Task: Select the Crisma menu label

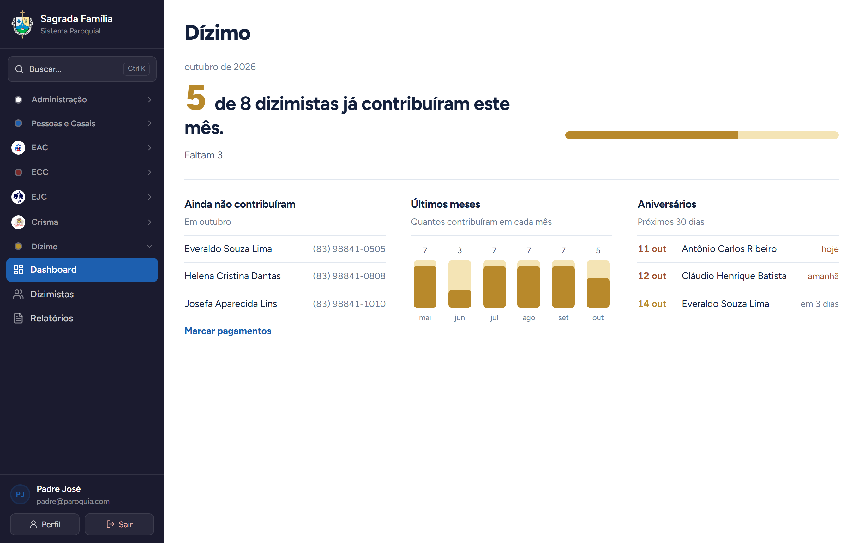Action: 45,222
